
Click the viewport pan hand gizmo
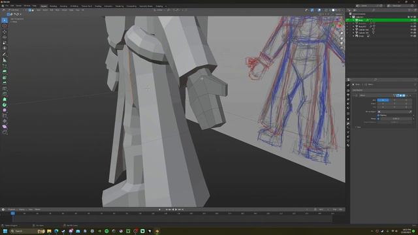point(342,39)
